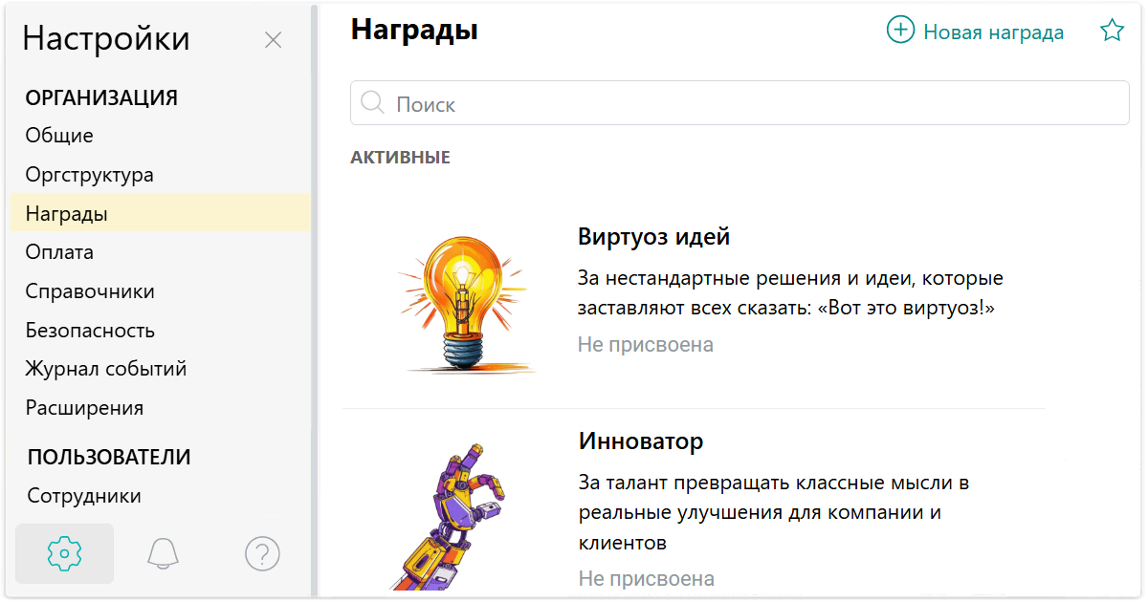Click the settings gear icon
1148x602 pixels.
pos(65,553)
